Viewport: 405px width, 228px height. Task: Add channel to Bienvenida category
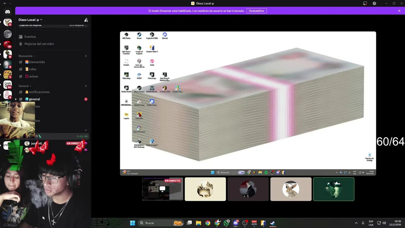point(86,56)
